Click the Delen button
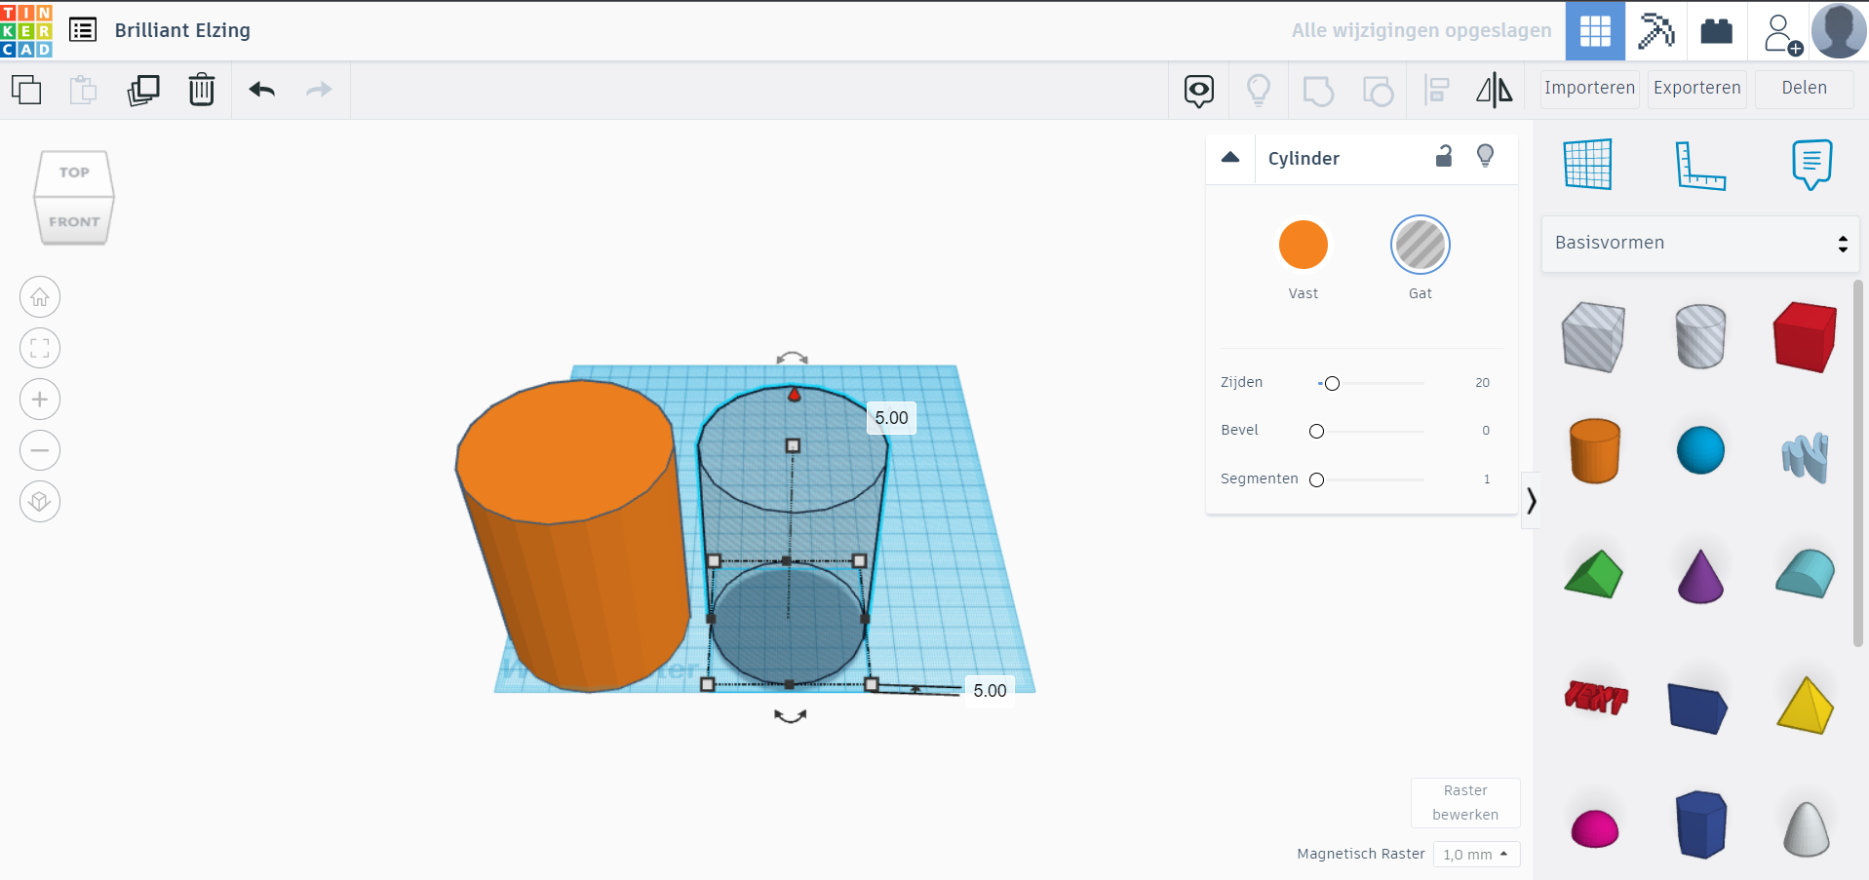Viewport: 1869px width, 880px height. [x=1804, y=89]
